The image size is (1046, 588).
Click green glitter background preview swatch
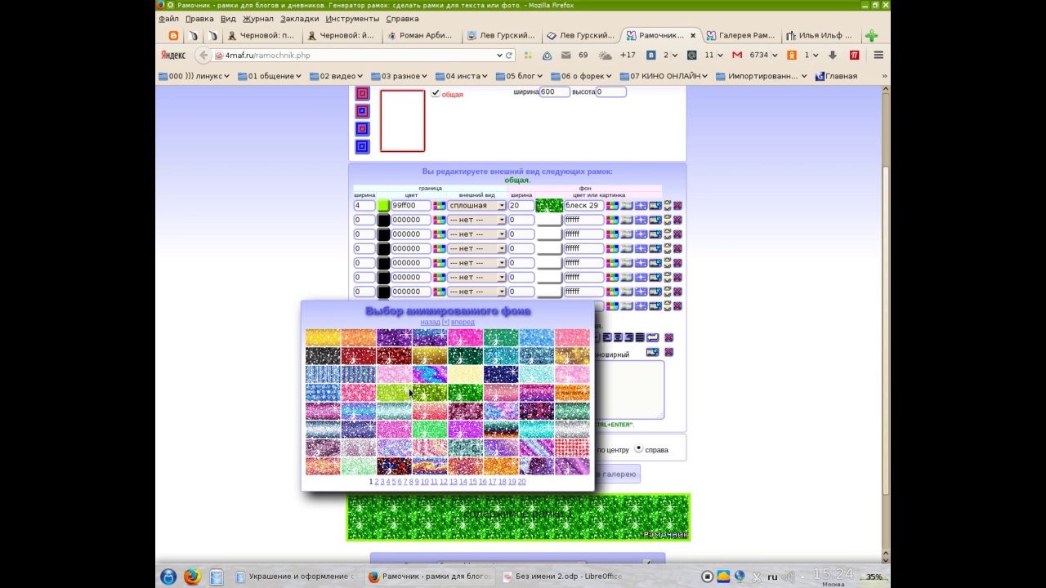click(x=549, y=206)
